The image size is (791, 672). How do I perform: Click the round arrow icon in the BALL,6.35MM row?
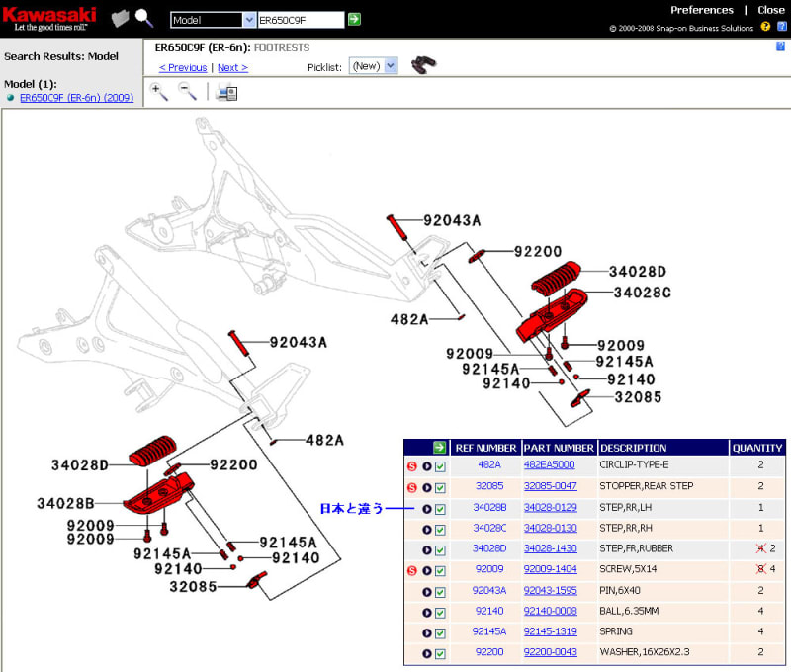tap(427, 613)
